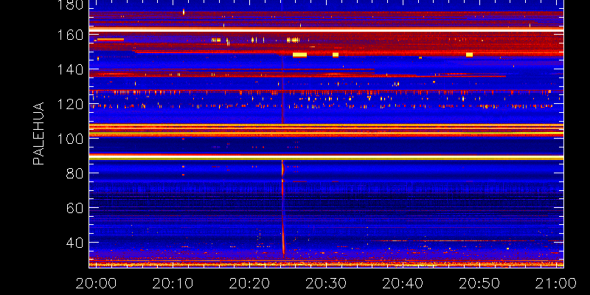
Task: Click the 160 frequency axis label
Action: coord(69,35)
